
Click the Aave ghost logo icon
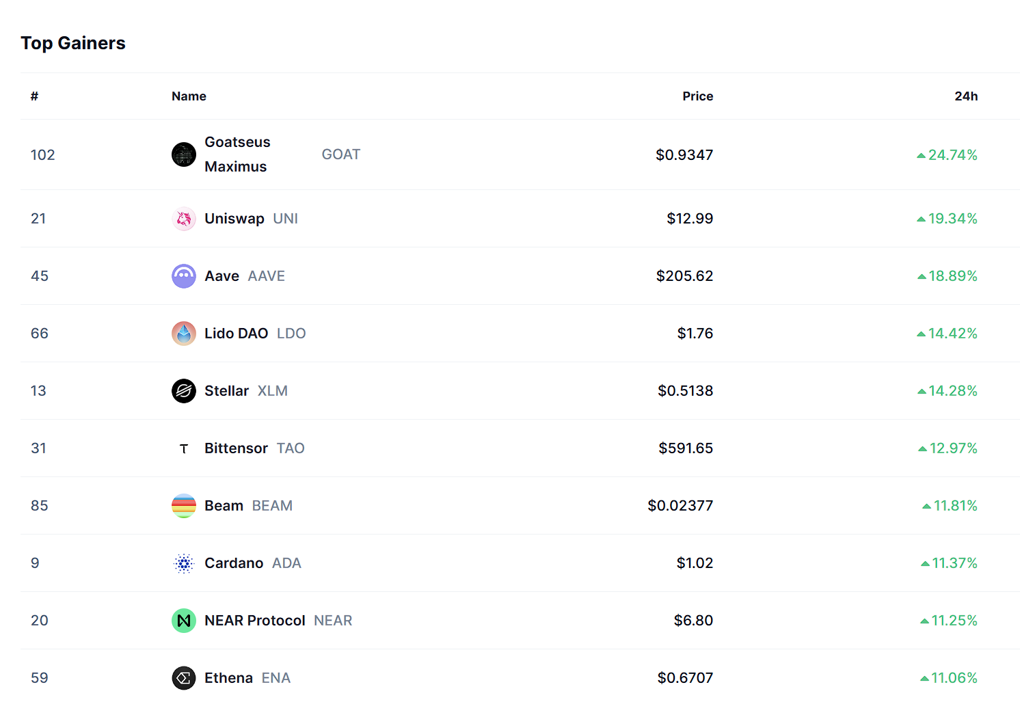click(184, 276)
